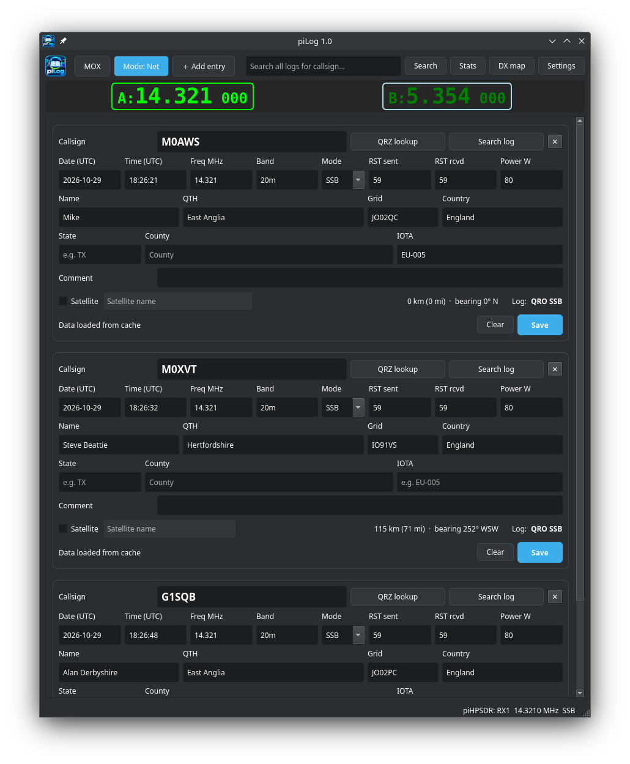Click Name field containing Alan Derbyshire
630x764 pixels.
[x=119, y=672]
